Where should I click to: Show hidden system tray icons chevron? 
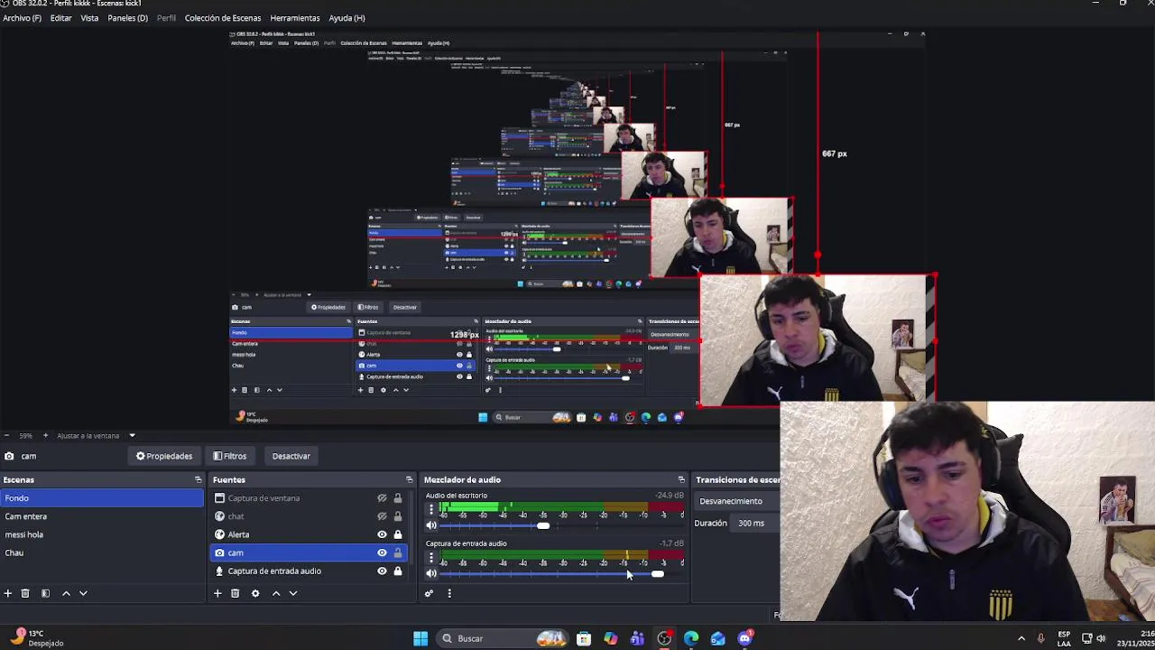click(1021, 638)
